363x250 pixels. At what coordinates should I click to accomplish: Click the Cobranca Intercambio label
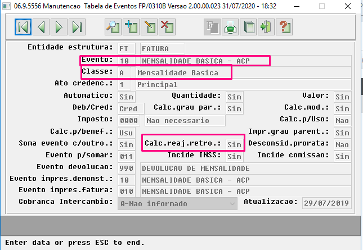[x=66, y=202]
